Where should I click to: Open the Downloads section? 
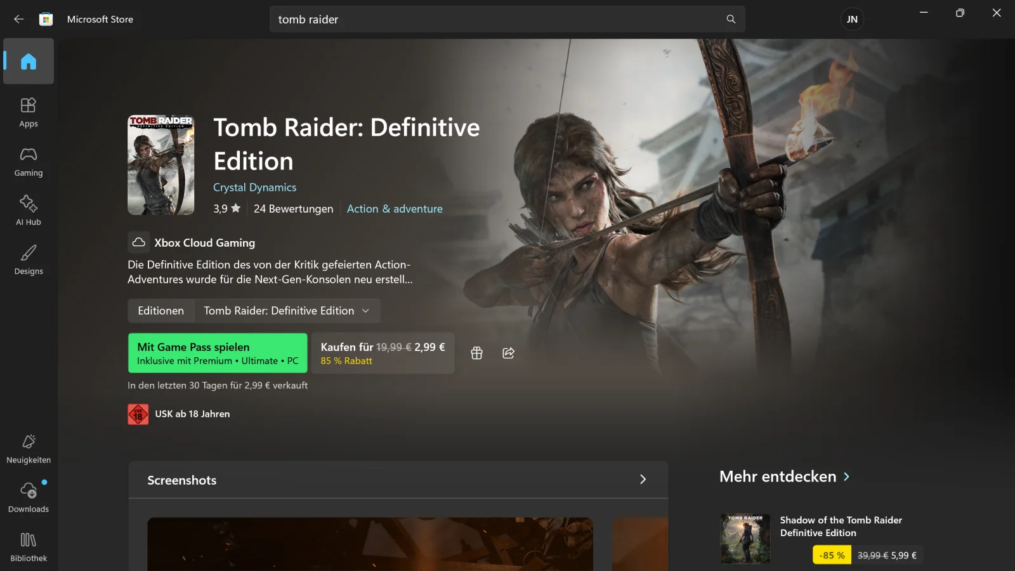click(29, 497)
